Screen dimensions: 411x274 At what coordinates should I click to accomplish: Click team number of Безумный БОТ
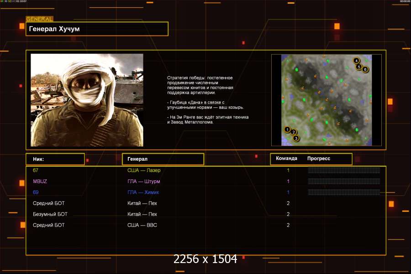click(x=288, y=214)
